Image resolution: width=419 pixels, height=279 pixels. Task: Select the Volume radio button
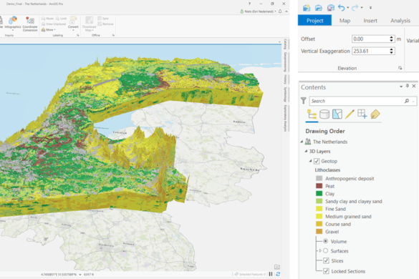point(325,241)
